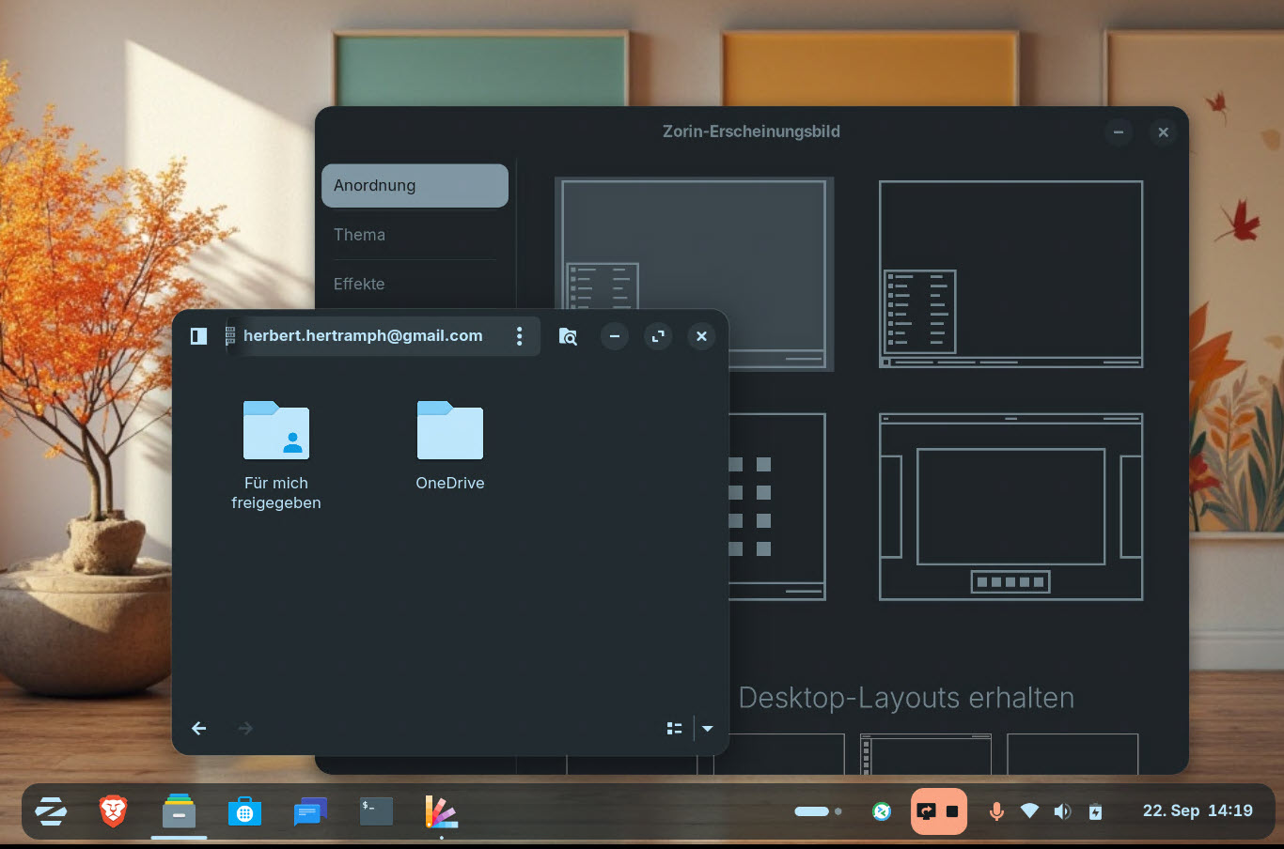1284x849 pixels.
Task: Choose the bottom-panel layout with dock
Action: (1010, 506)
